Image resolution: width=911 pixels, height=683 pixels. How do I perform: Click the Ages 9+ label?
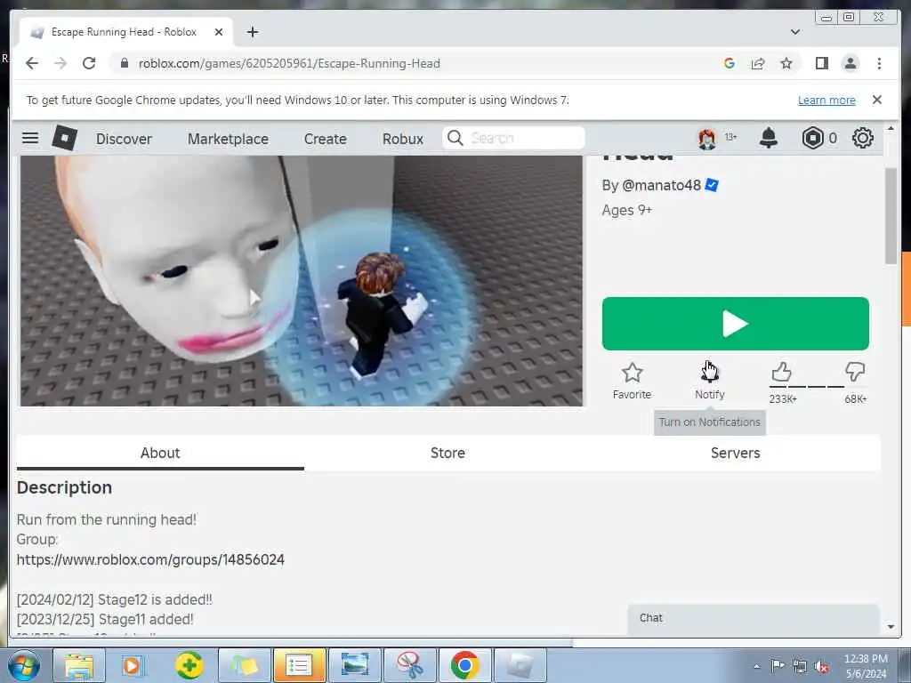point(627,210)
